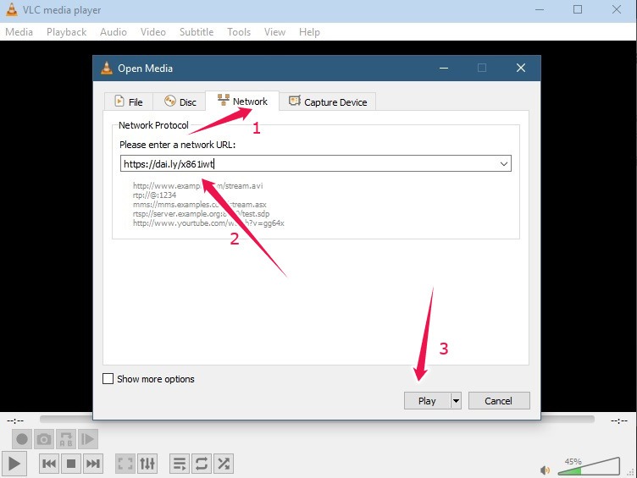The width and height of the screenshot is (637, 478).
Task: Click the frame by frame icon
Action: coord(88,439)
